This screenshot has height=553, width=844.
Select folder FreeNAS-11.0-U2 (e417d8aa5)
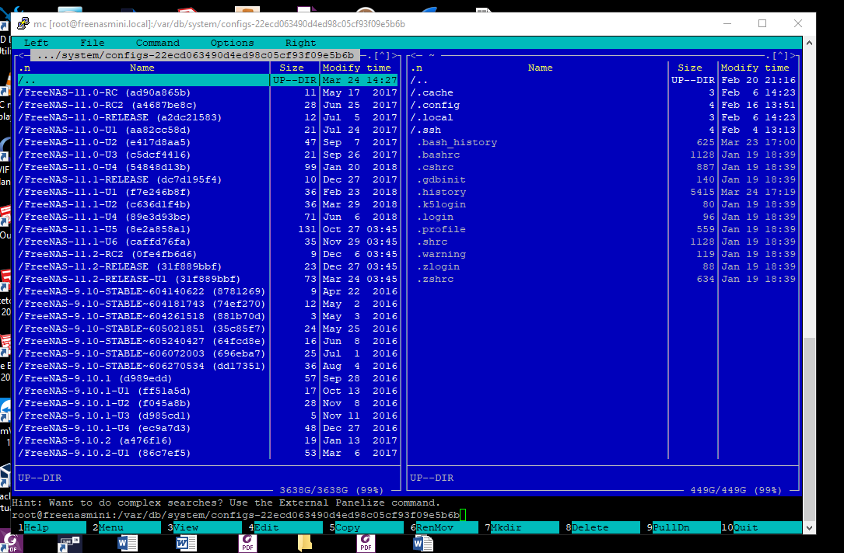click(208, 142)
